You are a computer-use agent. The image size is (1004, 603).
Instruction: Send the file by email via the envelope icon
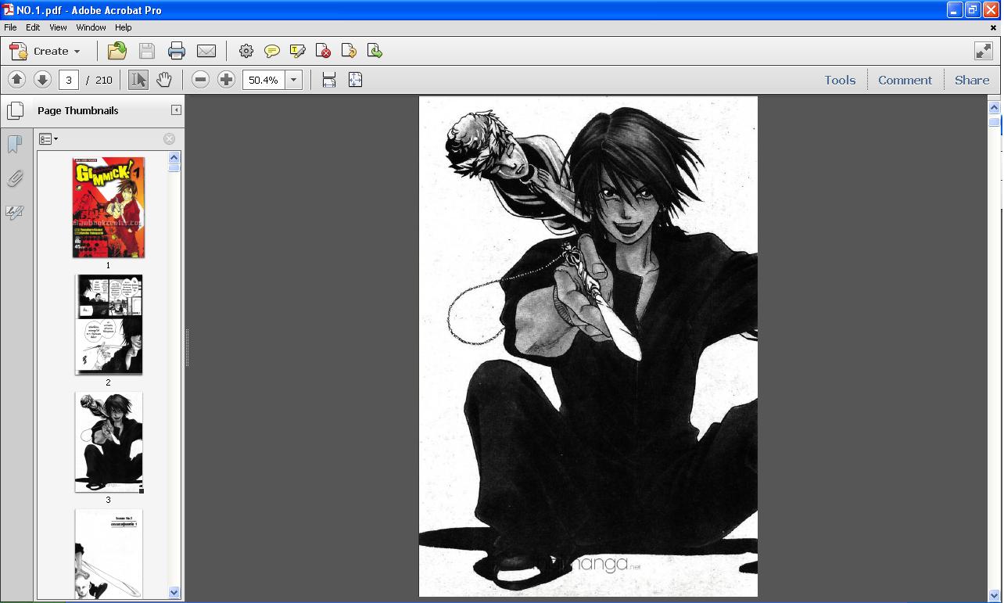[x=206, y=51]
